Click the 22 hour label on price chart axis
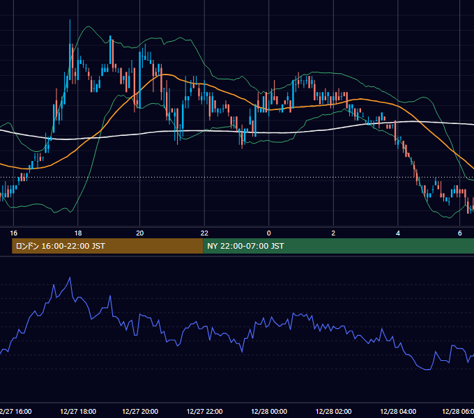The image size is (474, 418). 204,233
